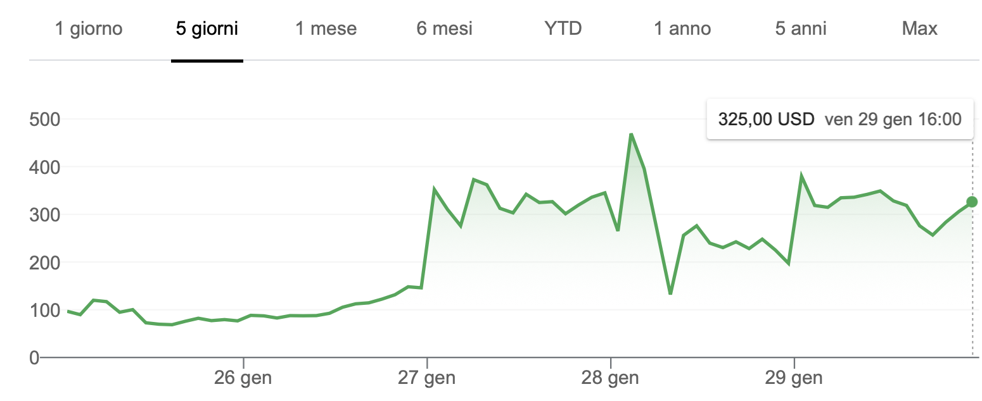Click the 100 value on the price axis
This screenshot has height=401, width=982.
click(44, 311)
